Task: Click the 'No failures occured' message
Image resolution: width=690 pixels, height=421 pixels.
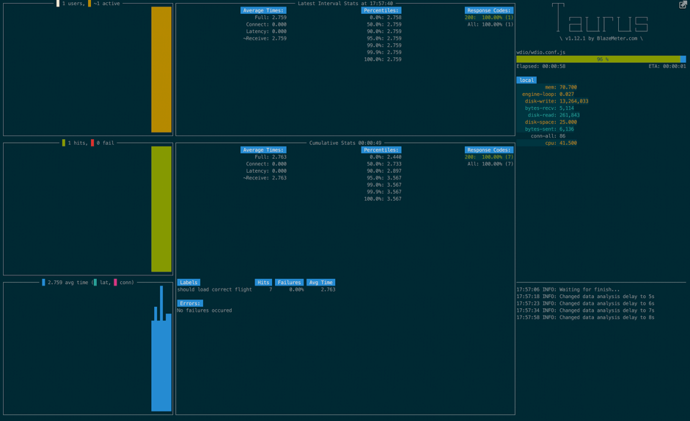Action: [204, 310]
